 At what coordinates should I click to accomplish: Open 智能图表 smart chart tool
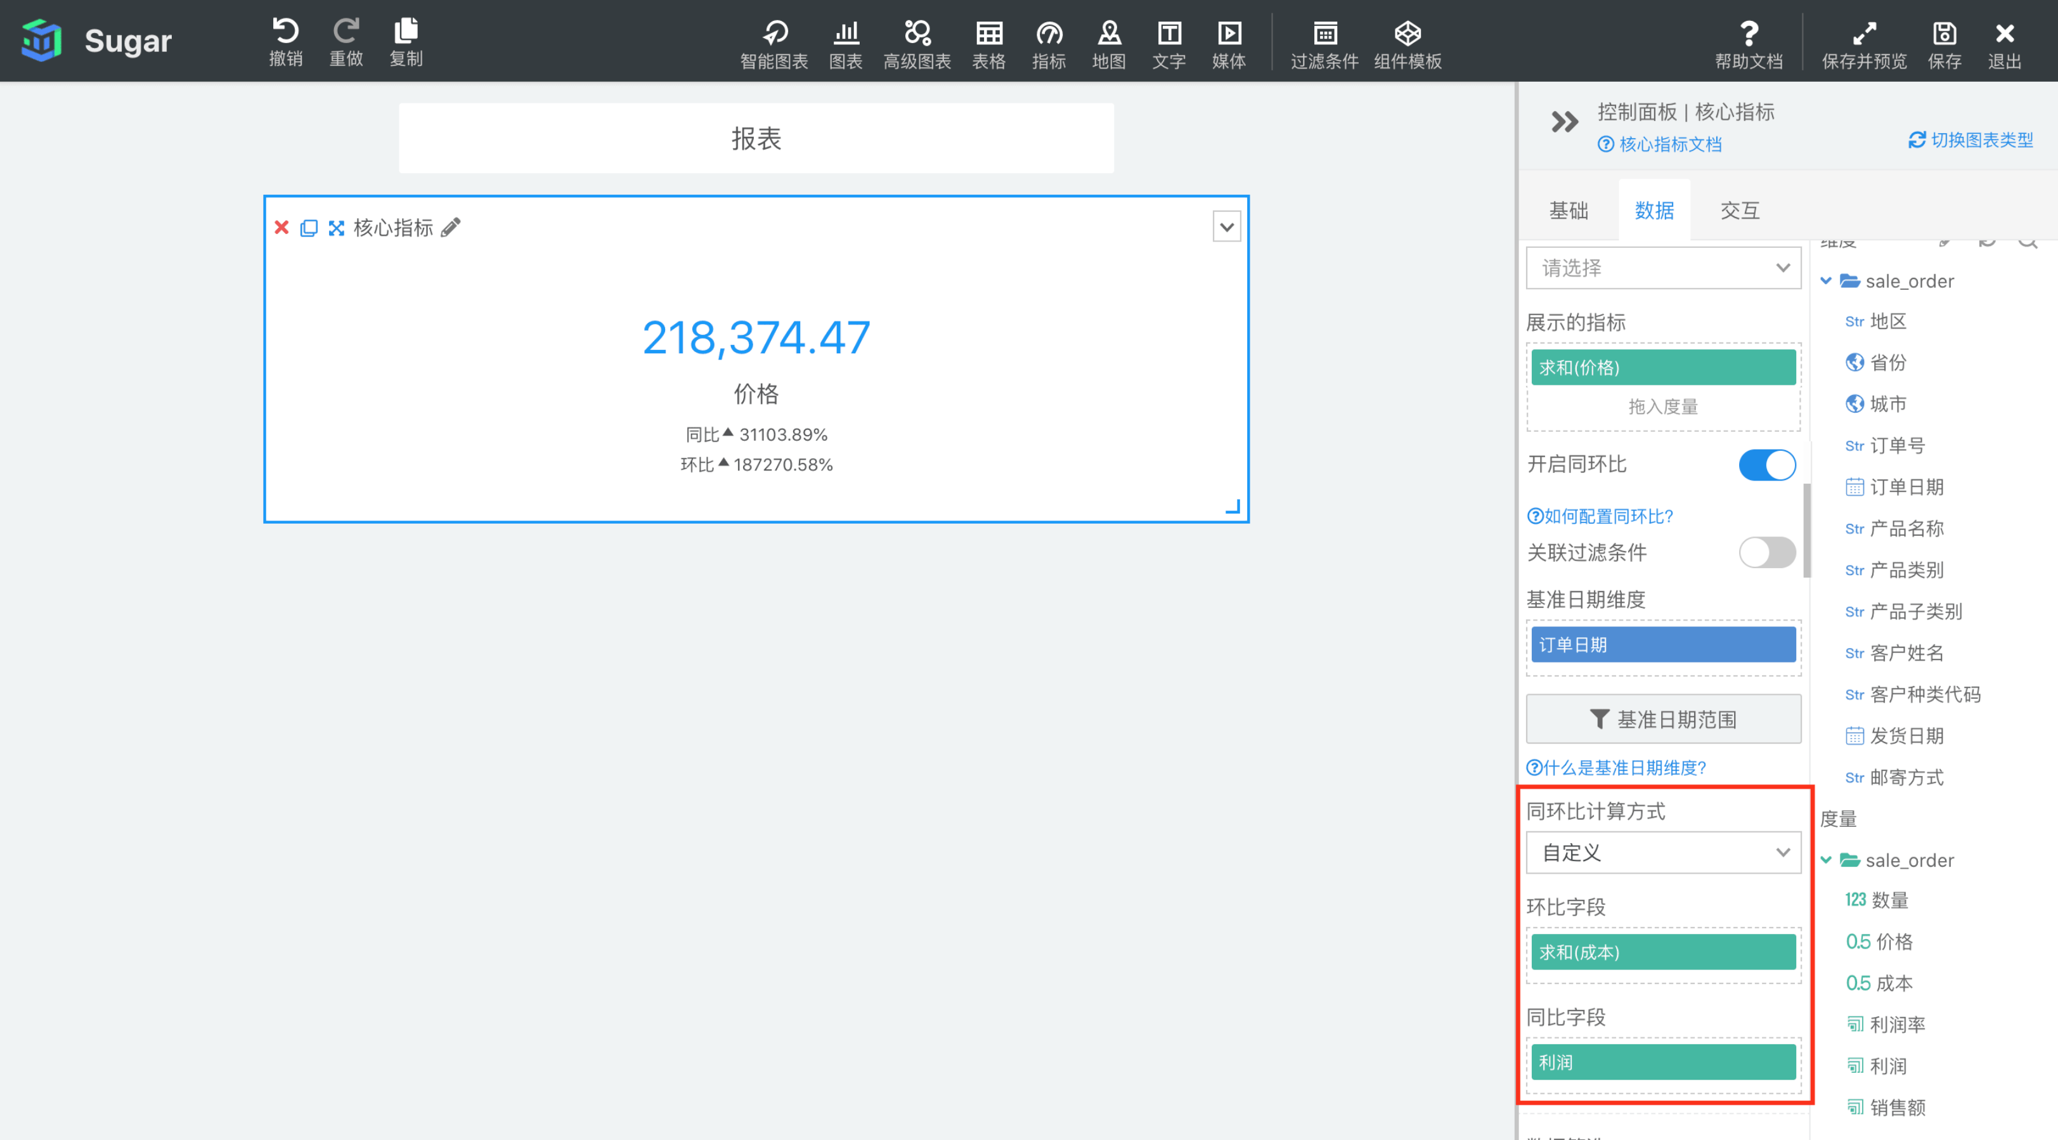pyautogui.click(x=773, y=44)
